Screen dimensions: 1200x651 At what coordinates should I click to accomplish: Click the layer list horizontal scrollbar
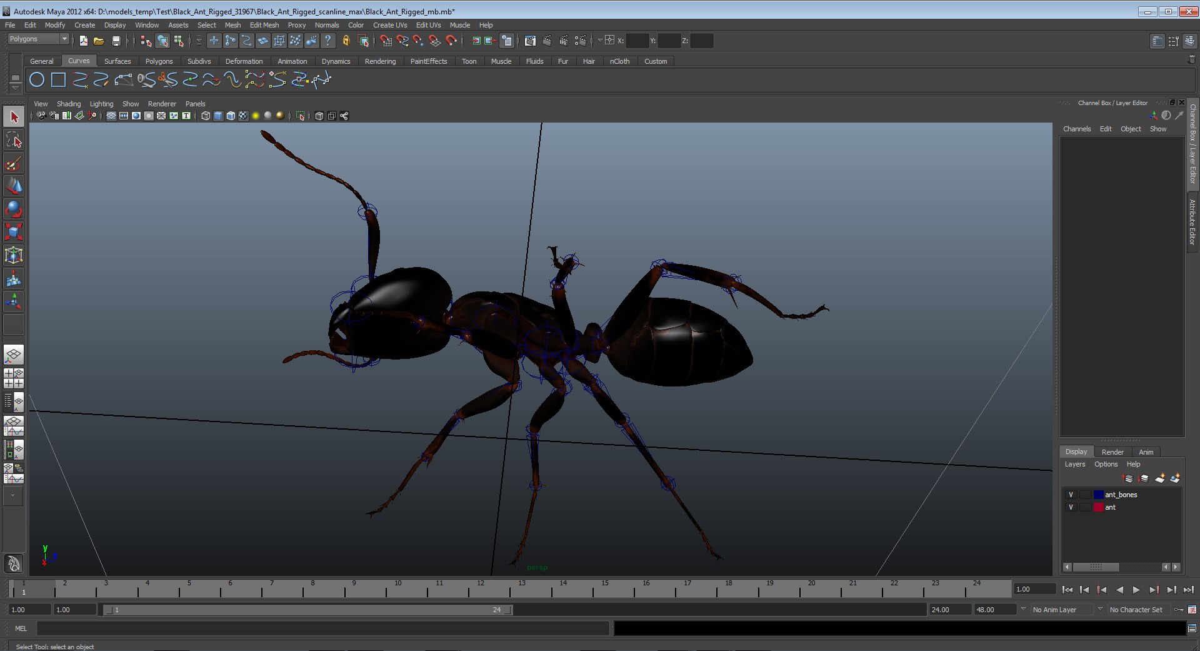pos(1096,567)
